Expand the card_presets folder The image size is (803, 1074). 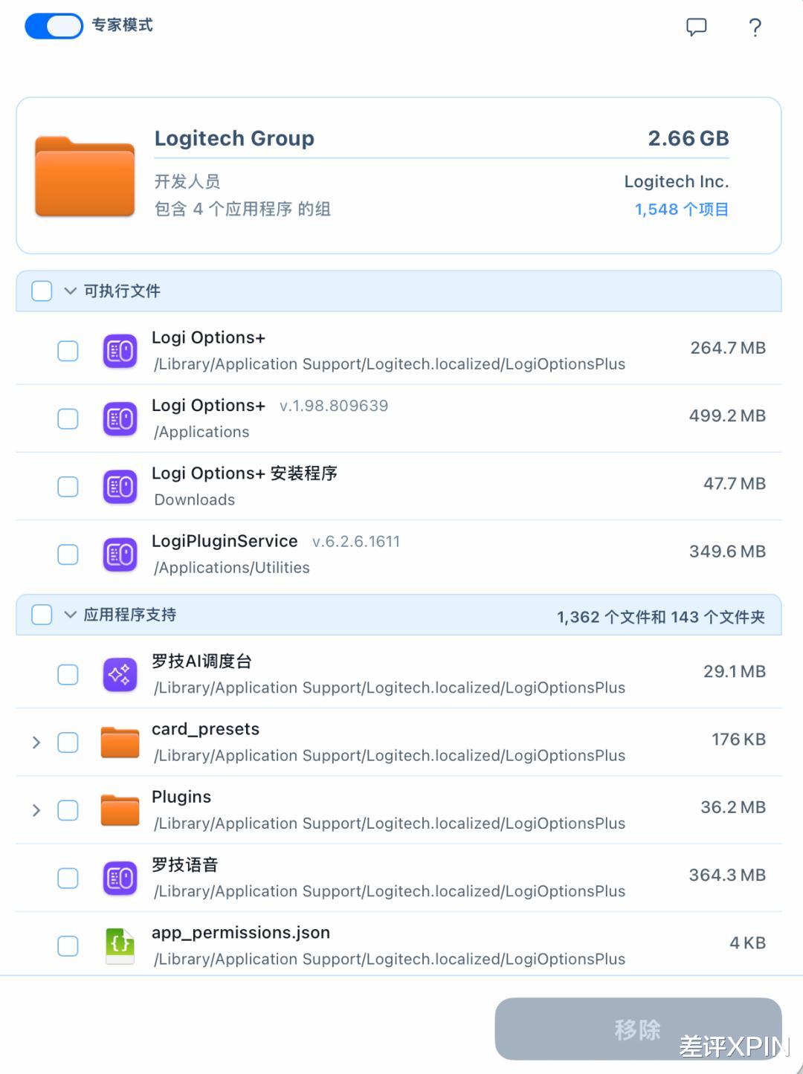click(36, 742)
